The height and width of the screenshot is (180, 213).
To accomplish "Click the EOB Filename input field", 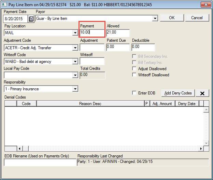I will [40, 163].
